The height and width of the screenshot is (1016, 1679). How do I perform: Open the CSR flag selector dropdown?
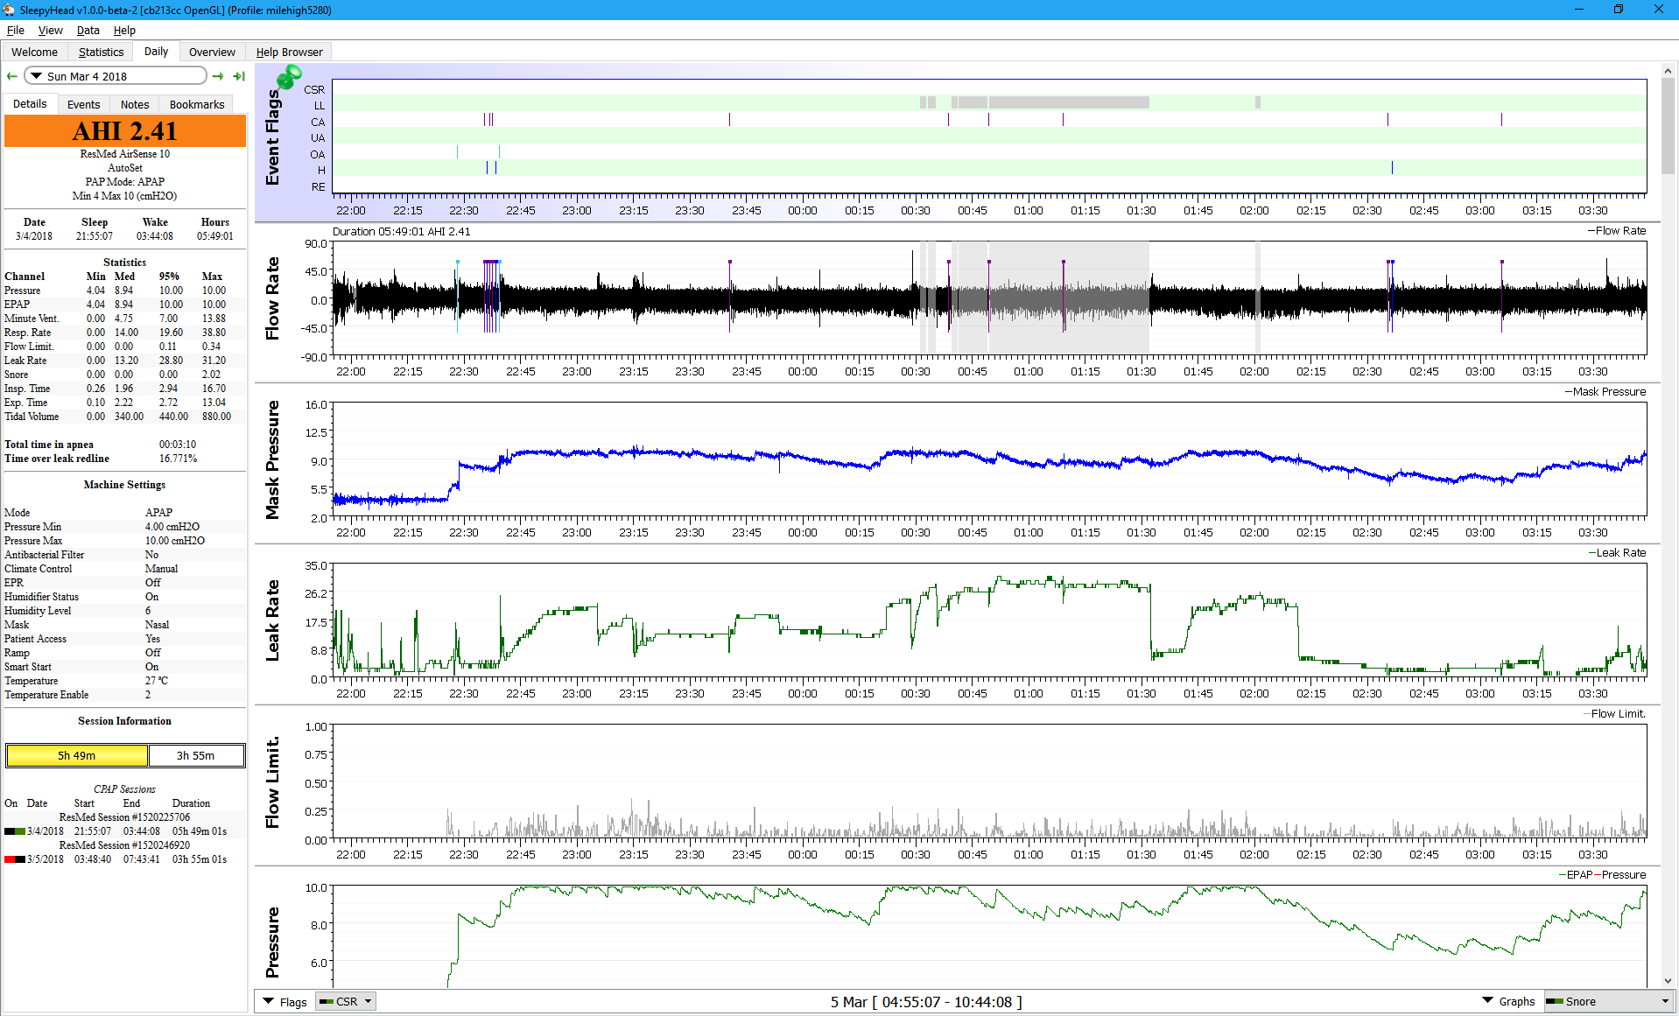[x=346, y=1002]
